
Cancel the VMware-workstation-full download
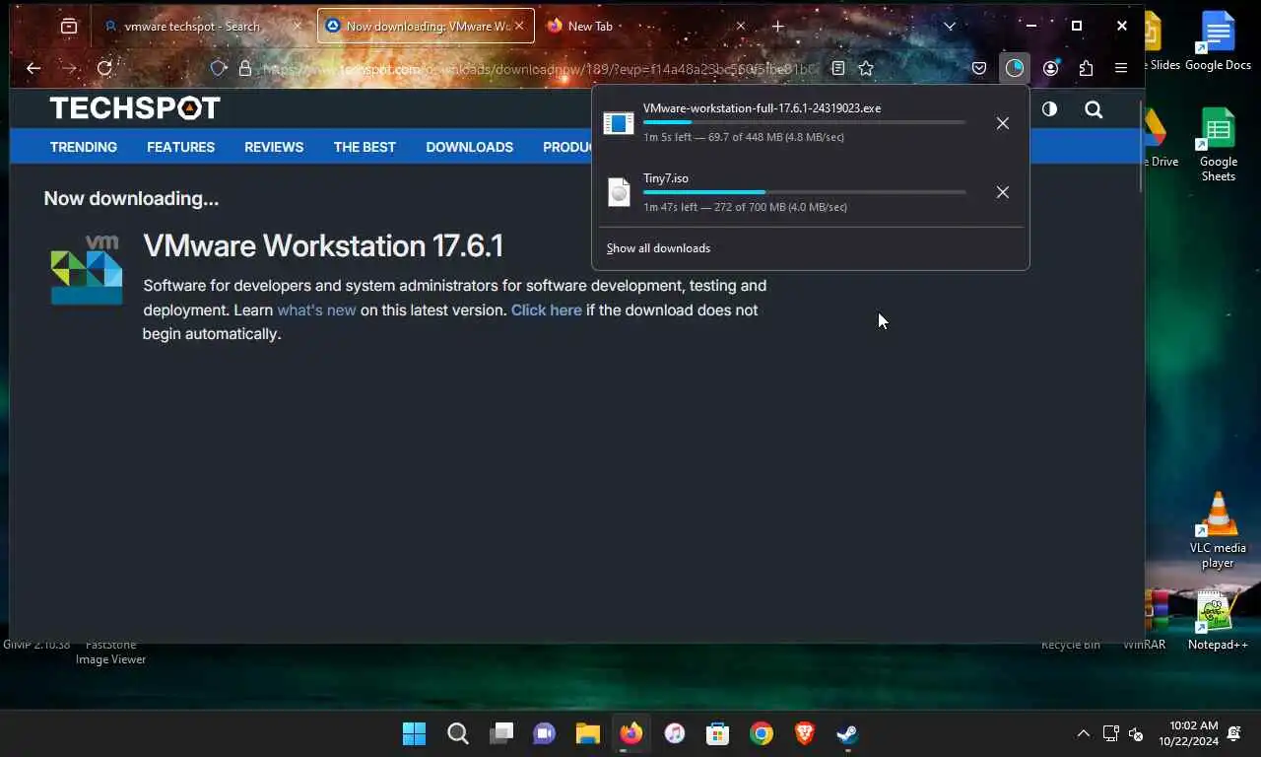[1002, 123]
